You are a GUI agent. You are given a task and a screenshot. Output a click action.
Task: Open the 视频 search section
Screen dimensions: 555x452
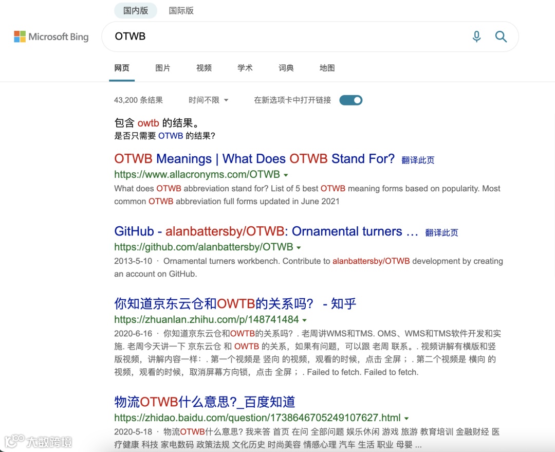[203, 68]
